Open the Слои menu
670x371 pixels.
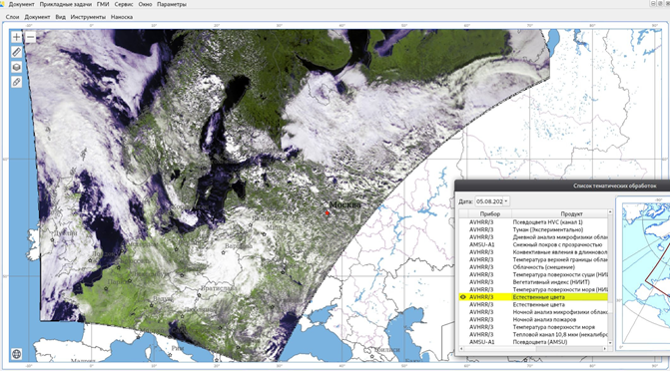click(12, 17)
